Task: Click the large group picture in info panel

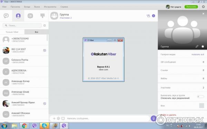Action: [x=182, y=30]
